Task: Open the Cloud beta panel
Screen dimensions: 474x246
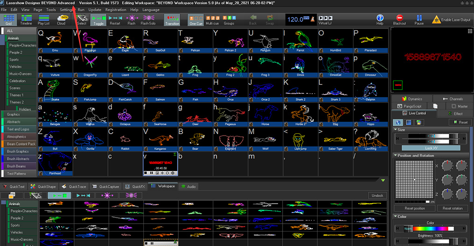Action: tap(61, 20)
